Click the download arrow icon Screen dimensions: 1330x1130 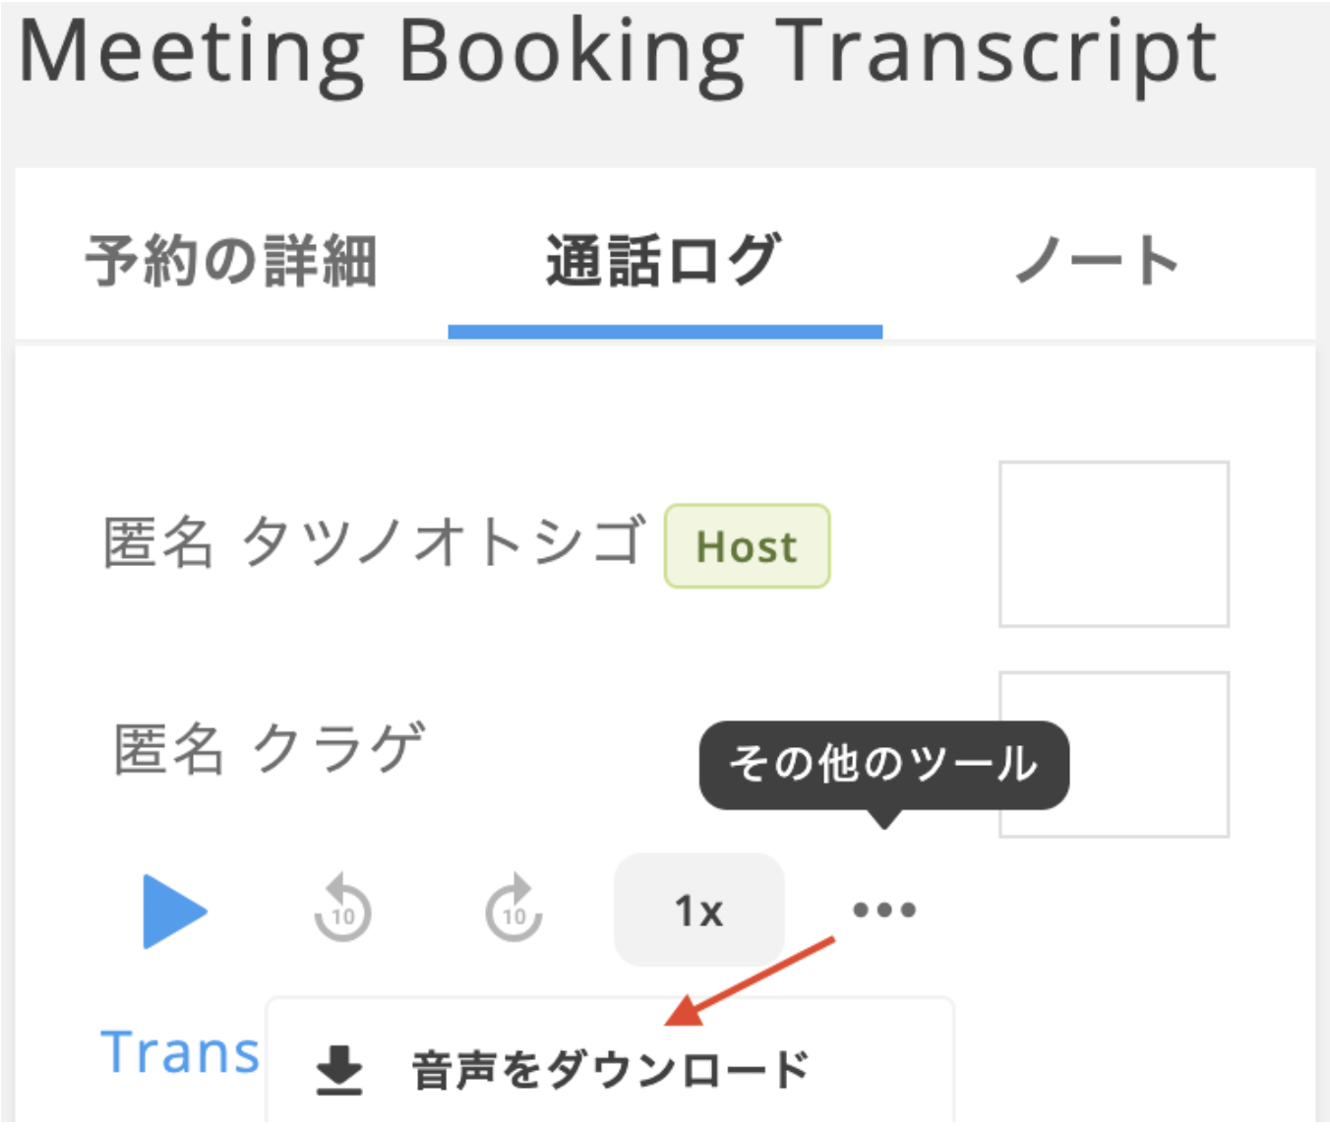point(339,1071)
